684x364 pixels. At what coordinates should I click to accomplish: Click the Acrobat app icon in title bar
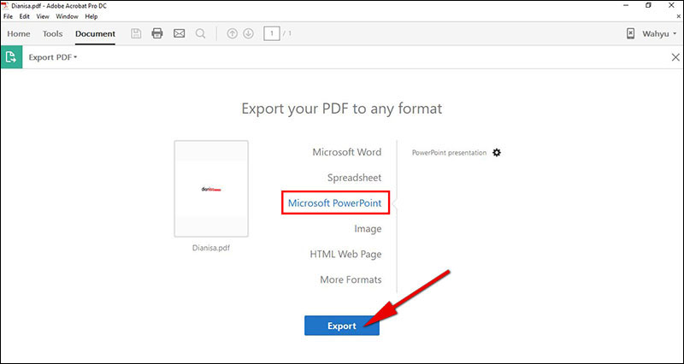coord(6,5)
